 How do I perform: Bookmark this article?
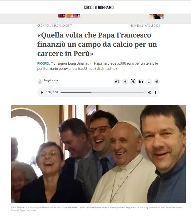pos(149,81)
